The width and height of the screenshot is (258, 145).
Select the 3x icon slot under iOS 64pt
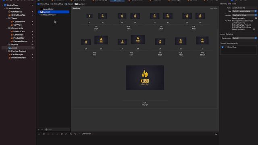(138, 39)
